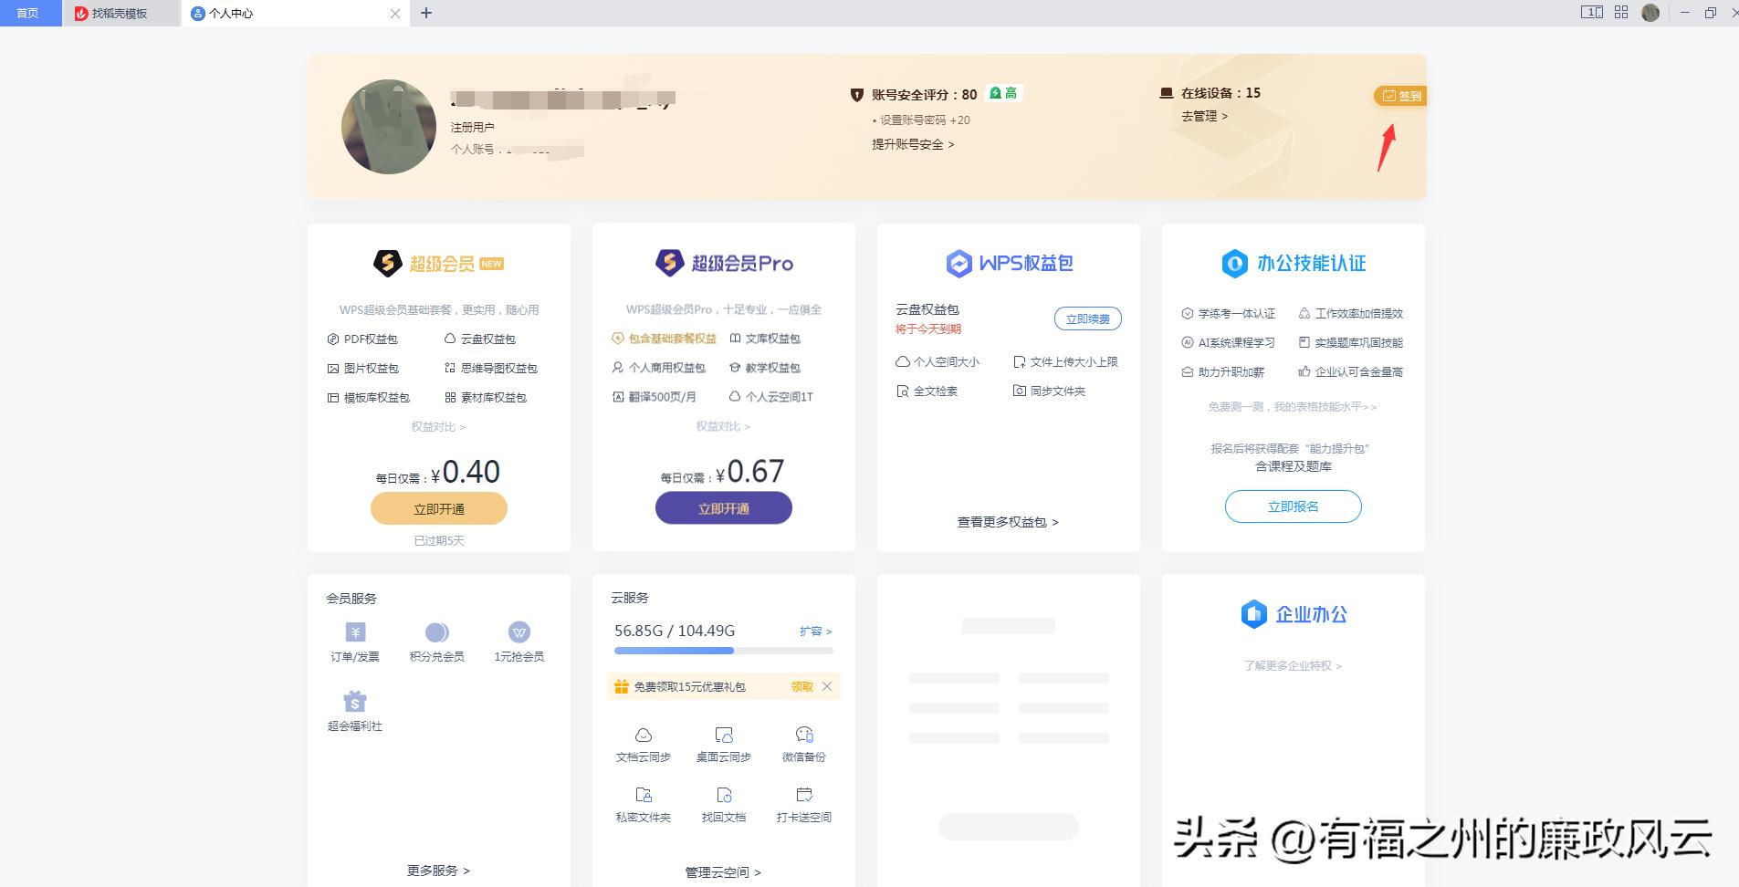The width and height of the screenshot is (1739, 887).
Task: Select the 文档云同步 icon under 云服务
Action: tap(644, 741)
